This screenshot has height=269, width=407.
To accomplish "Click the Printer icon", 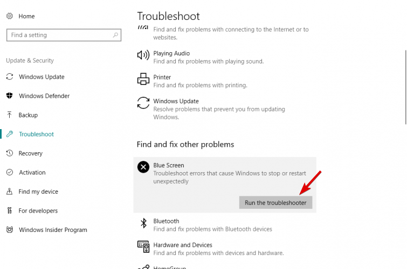I will point(143,79).
